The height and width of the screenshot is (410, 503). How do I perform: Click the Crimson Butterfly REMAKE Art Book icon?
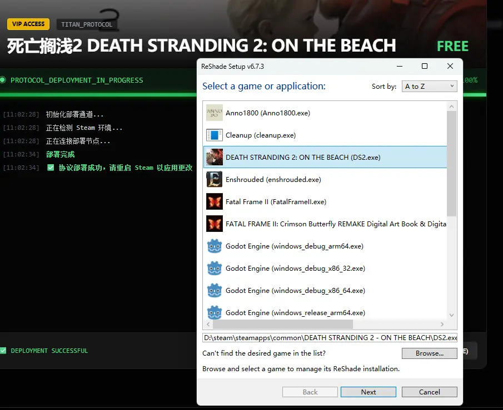point(215,224)
